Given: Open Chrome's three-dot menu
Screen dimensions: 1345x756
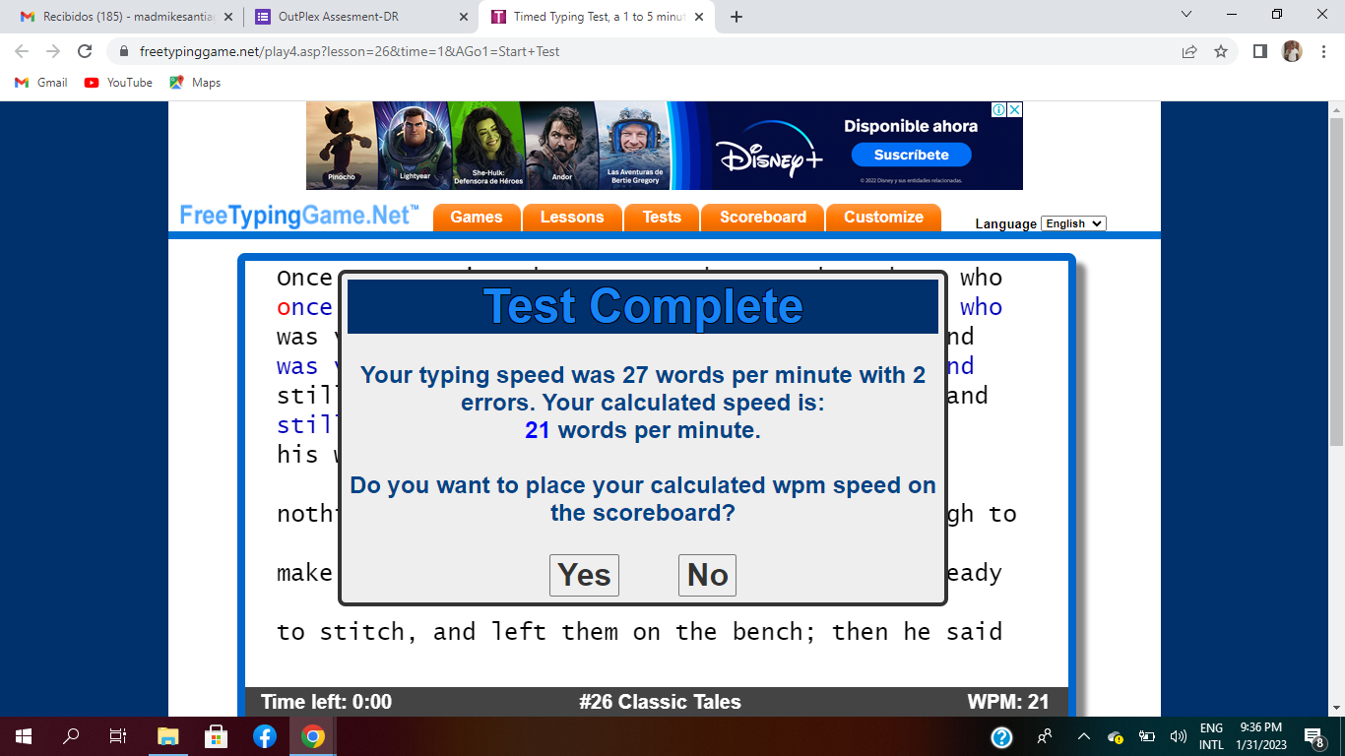Looking at the screenshot, I should [1323, 51].
